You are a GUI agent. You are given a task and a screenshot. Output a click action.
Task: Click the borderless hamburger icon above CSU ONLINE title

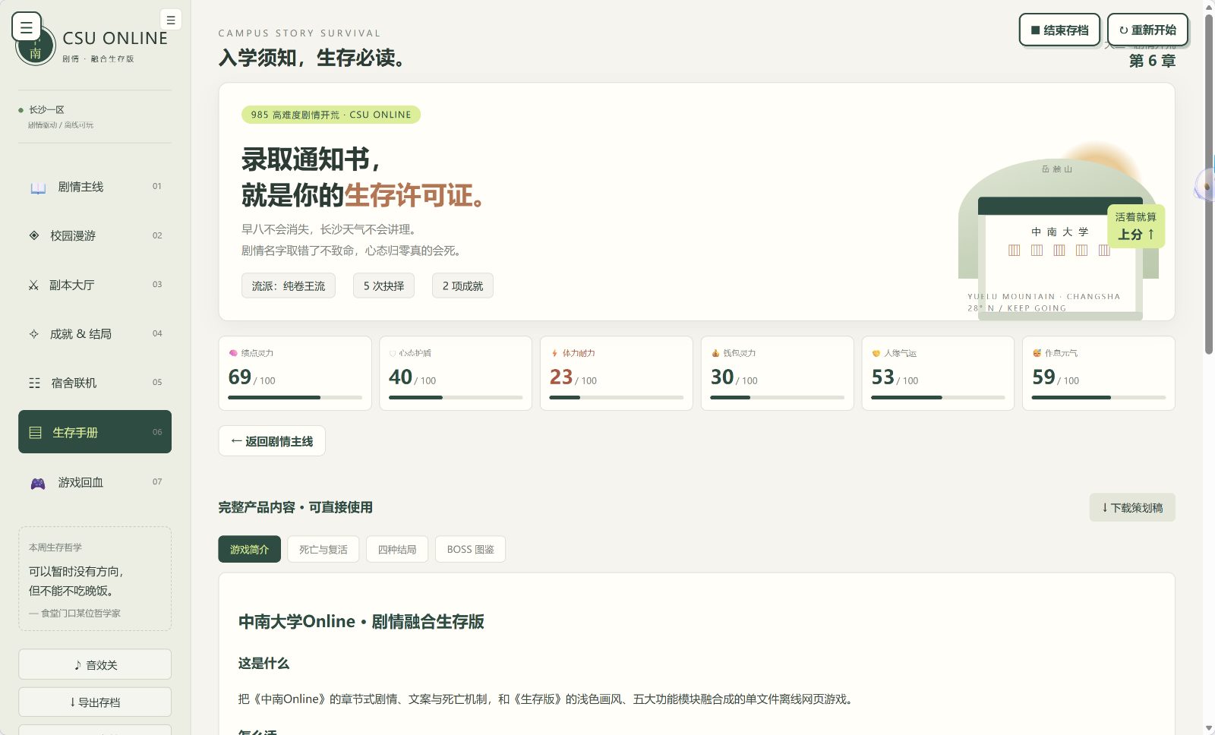(x=171, y=20)
